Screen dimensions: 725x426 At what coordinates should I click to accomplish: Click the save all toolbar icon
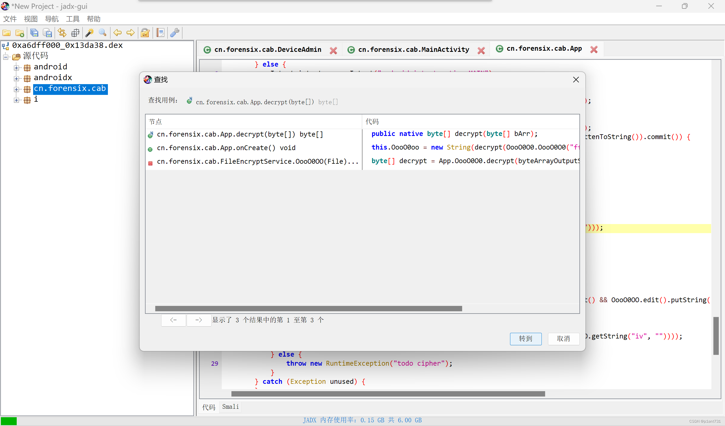[x=34, y=33]
